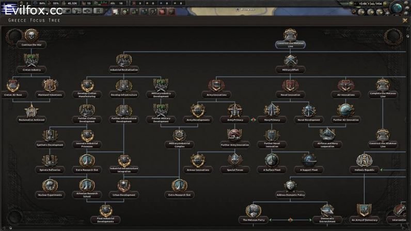Viewport: 411px width, 231px height.
Task: Select the Address Domestic Policy focus
Action: click(x=290, y=187)
